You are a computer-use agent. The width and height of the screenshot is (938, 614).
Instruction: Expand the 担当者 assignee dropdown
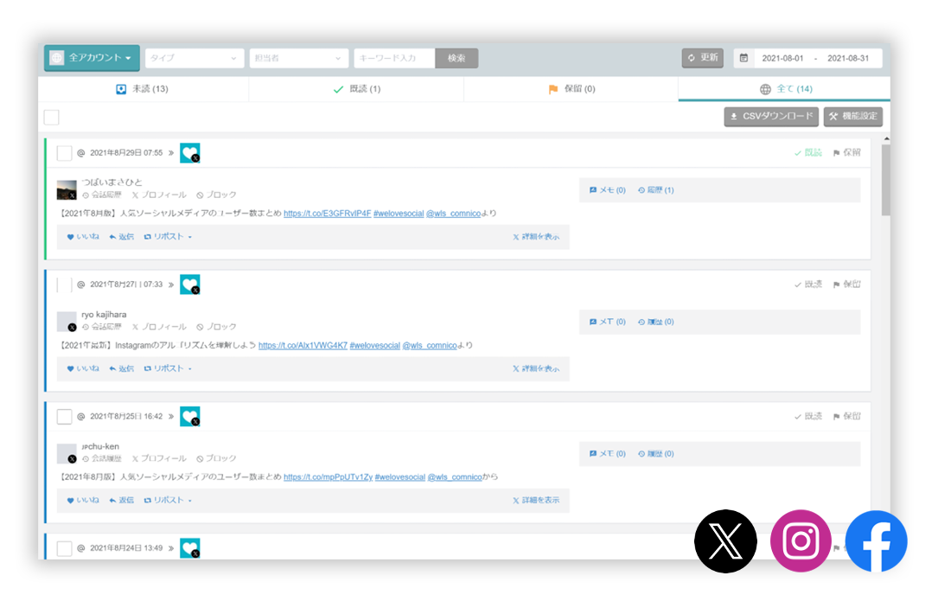298,58
